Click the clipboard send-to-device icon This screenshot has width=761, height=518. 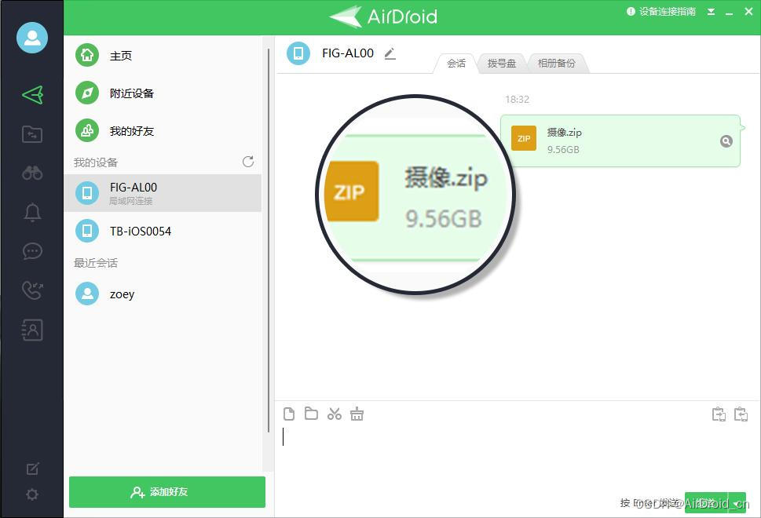click(719, 414)
